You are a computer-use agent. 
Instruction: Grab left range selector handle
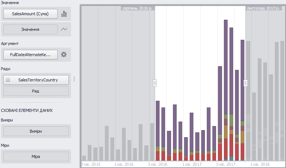(x=155, y=83)
